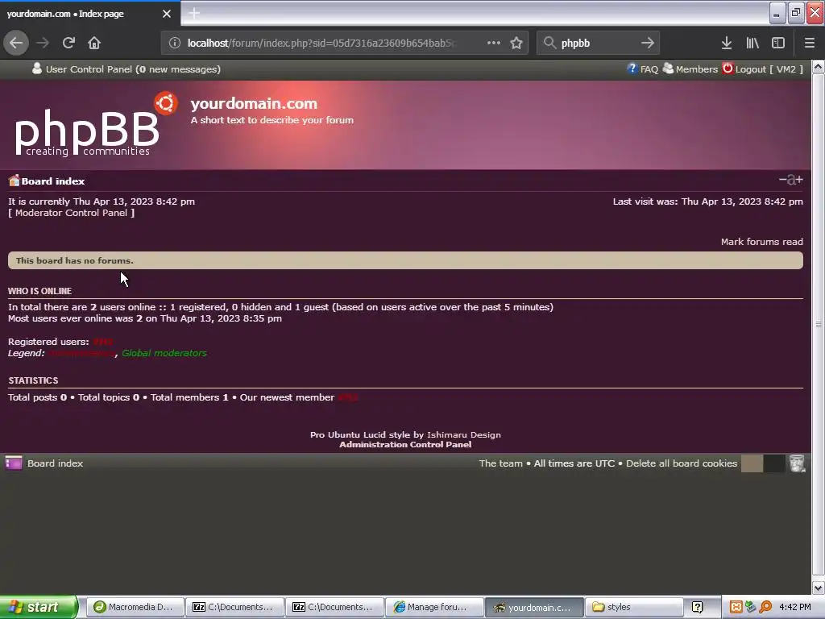
Task: Click the taskbar clock showing 4:42 PM
Action: point(795,607)
